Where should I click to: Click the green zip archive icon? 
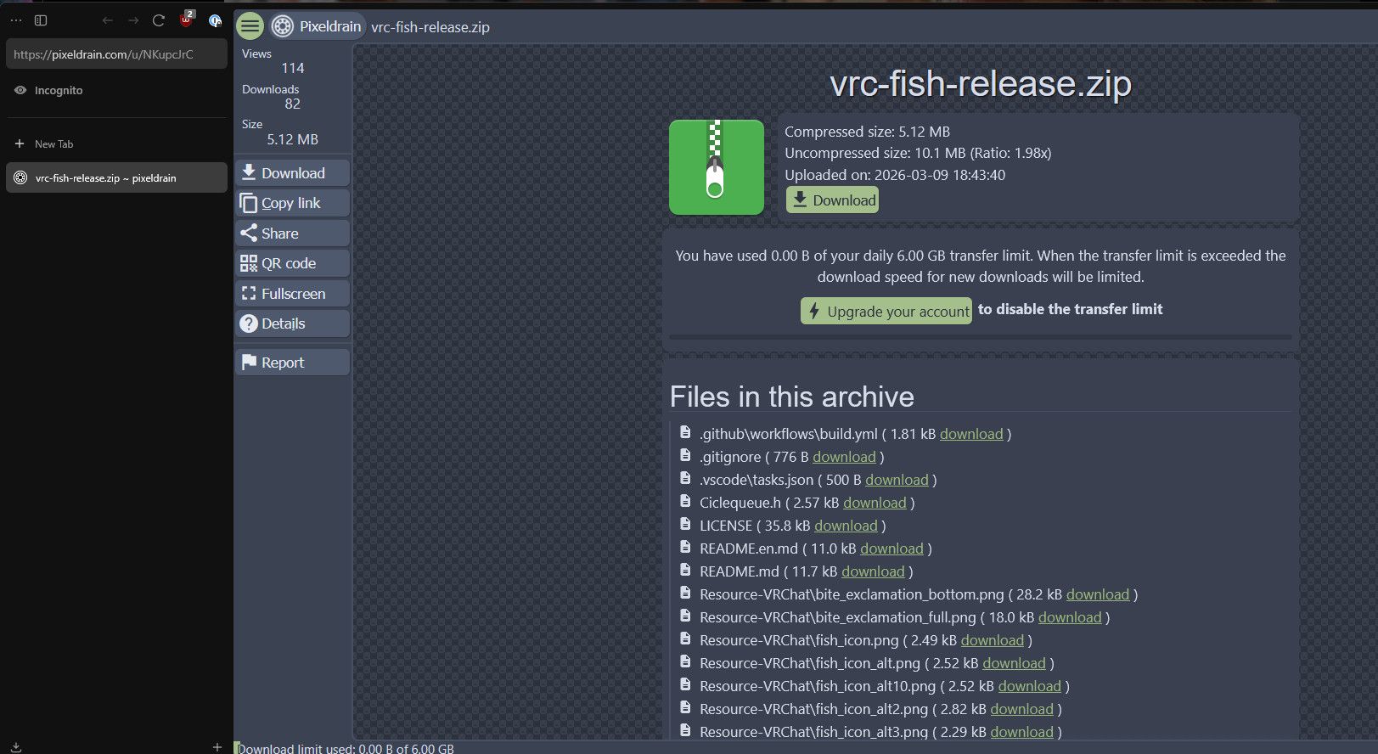[717, 167]
